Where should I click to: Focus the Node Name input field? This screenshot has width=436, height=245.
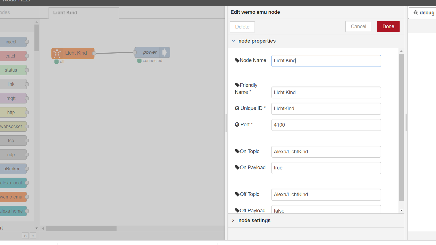[326, 61]
